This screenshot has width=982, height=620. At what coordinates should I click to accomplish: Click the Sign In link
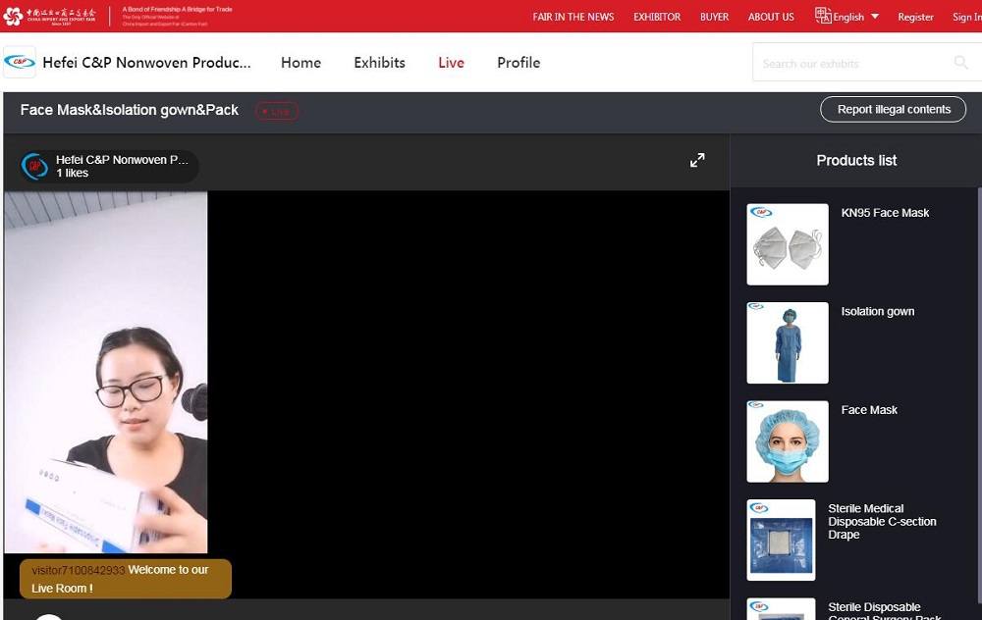tap(967, 17)
